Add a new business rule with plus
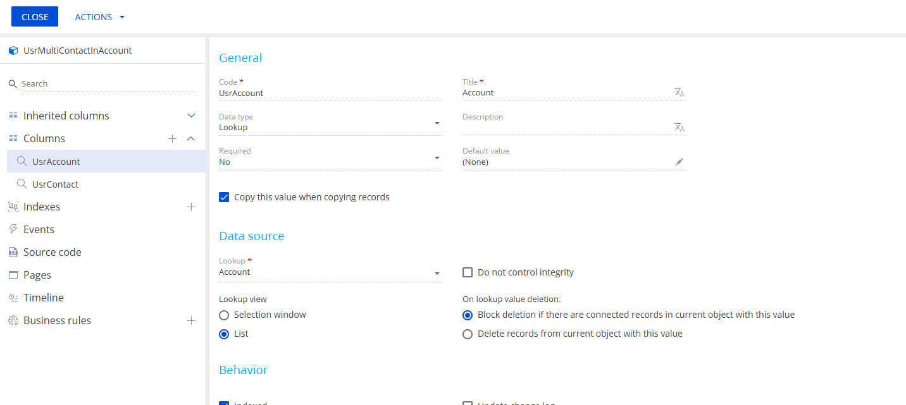Viewport: 906px width, 405px height. pos(191,320)
